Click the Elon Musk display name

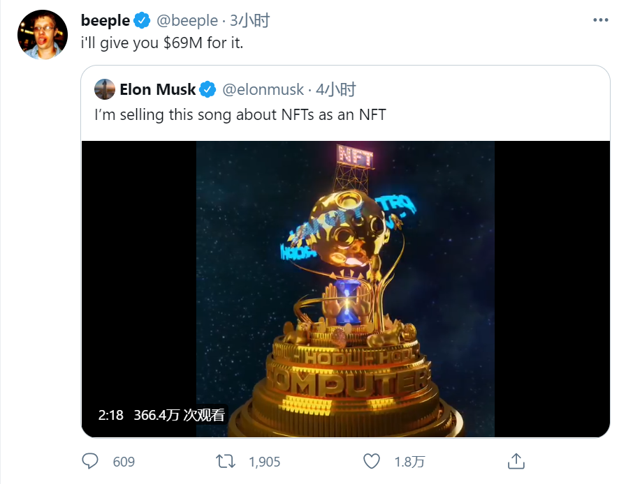(158, 89)
